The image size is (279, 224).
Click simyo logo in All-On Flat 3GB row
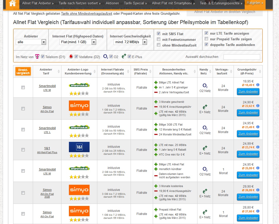point(79,190)
